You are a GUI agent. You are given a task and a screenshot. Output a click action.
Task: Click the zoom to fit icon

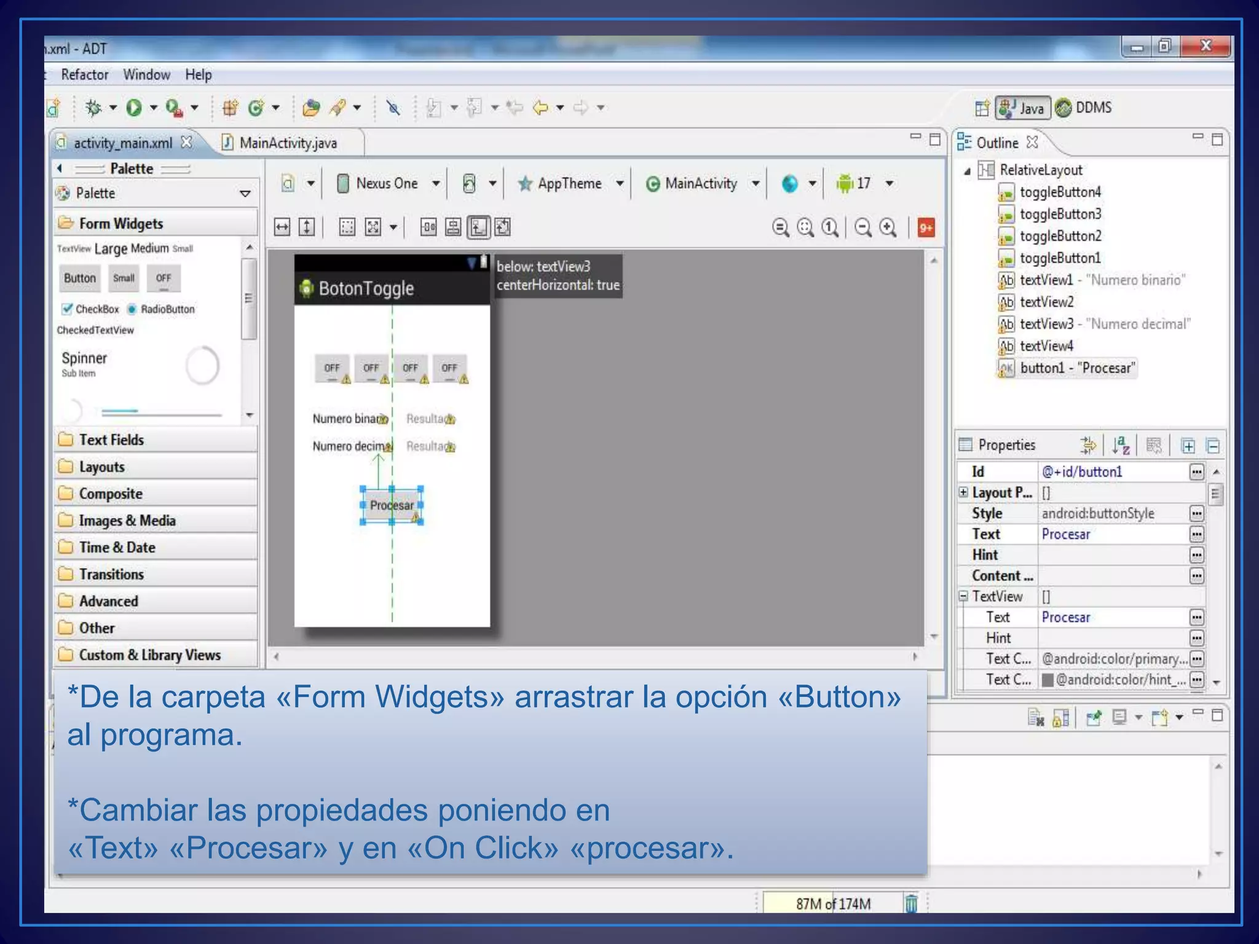coord(805,227)
